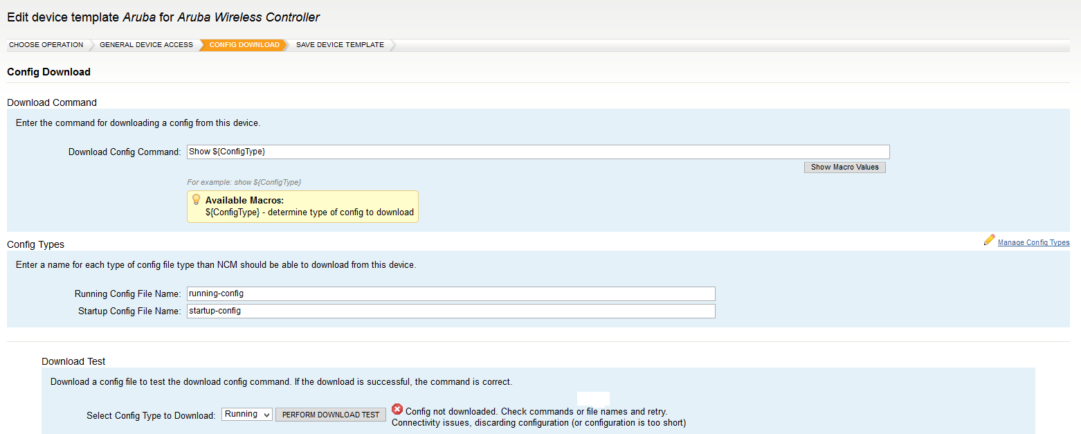
Task: Click the 'Download Config Command:' label
Action: [125, 152]
